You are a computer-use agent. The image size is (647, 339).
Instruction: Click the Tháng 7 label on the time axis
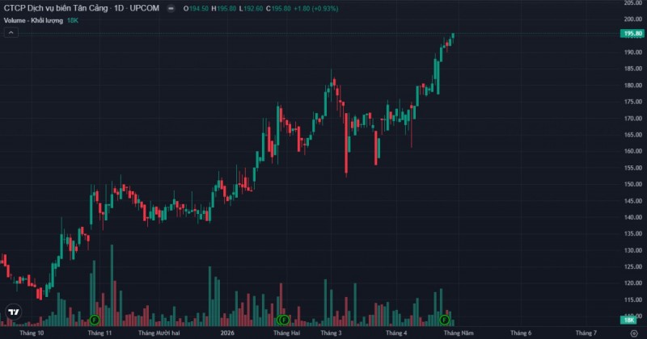point(586,333)
